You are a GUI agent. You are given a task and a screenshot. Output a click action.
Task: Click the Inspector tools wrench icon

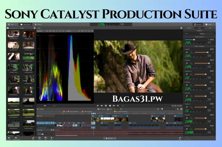187,138
